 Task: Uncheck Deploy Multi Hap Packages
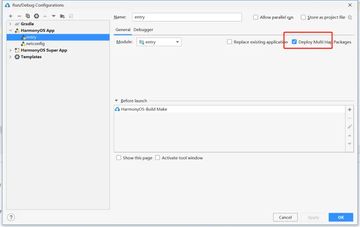294,42
